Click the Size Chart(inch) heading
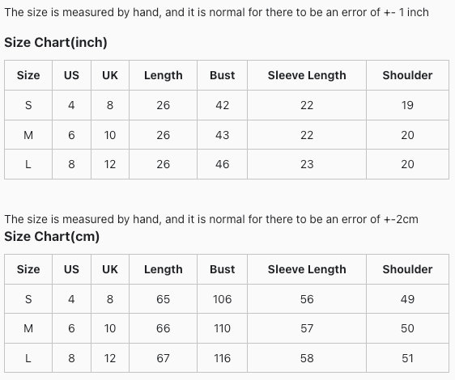Image resolution: width=455 pixels, height=380 pixels. (56, 42)
